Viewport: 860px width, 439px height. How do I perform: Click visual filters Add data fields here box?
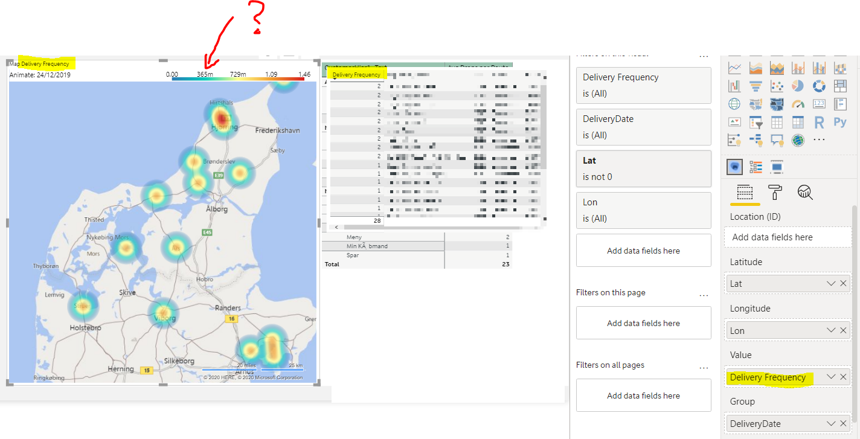[x=644, y=251]
